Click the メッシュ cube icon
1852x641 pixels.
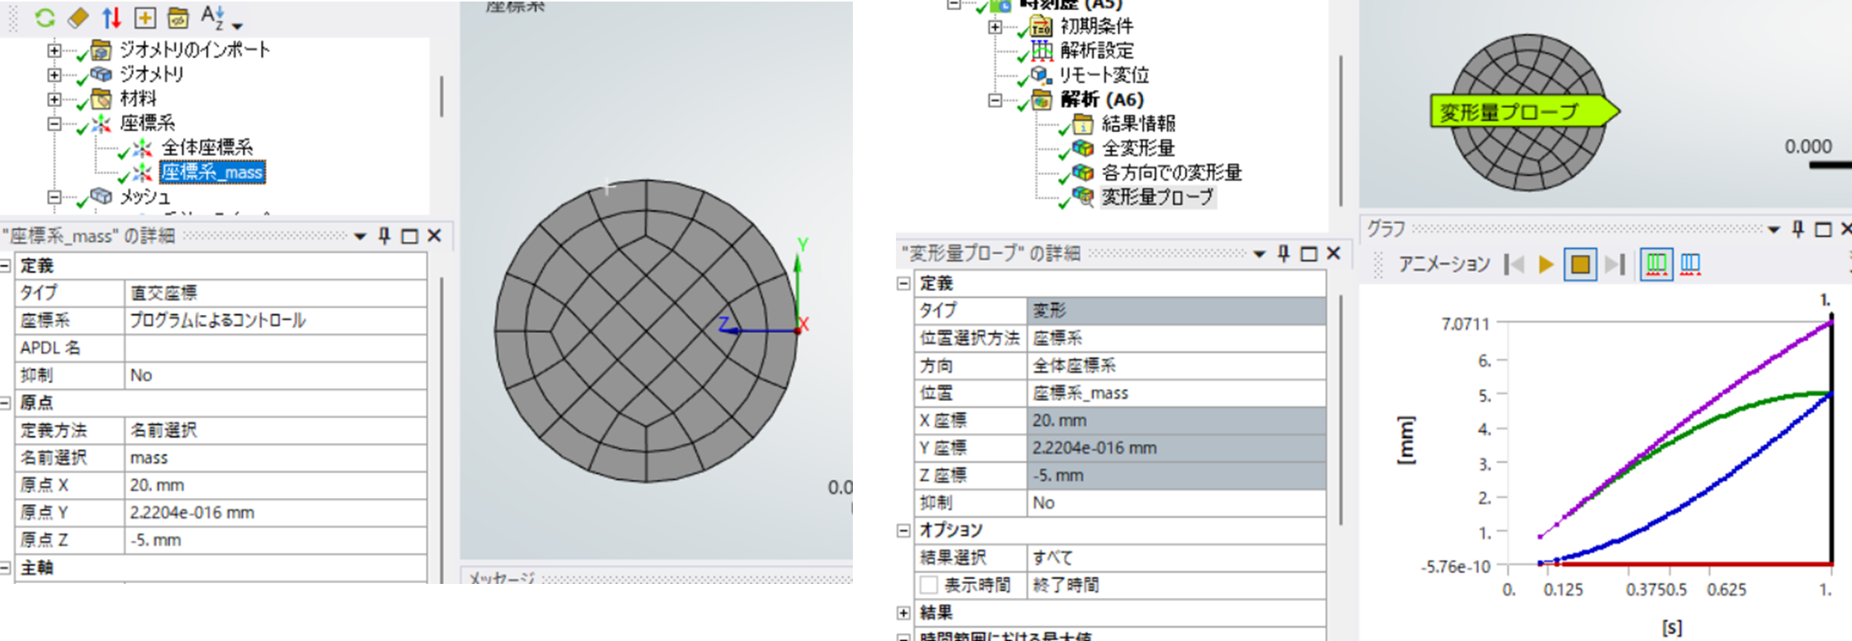click(102, 196)
